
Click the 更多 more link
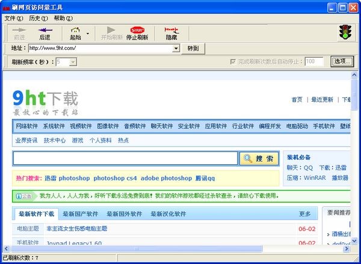(305, 214)
